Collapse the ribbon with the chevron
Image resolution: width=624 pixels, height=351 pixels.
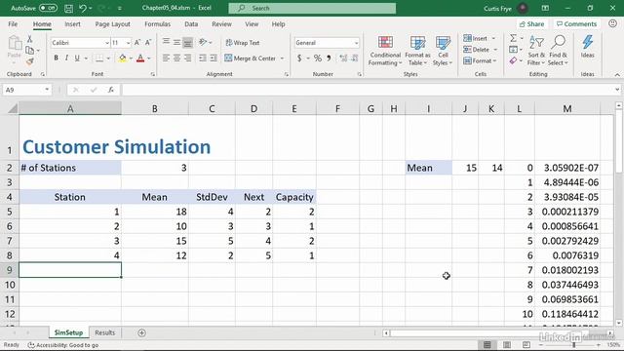(617, 74)
